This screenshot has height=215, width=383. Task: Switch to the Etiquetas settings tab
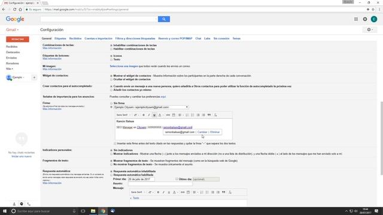[60, 38]
